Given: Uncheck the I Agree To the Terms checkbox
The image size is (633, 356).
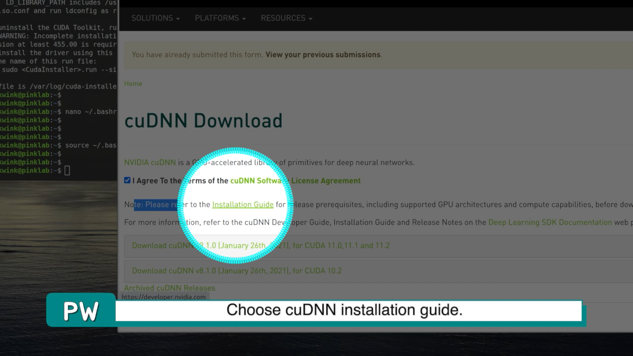Looking at the screenshot, I should (127, 180).
